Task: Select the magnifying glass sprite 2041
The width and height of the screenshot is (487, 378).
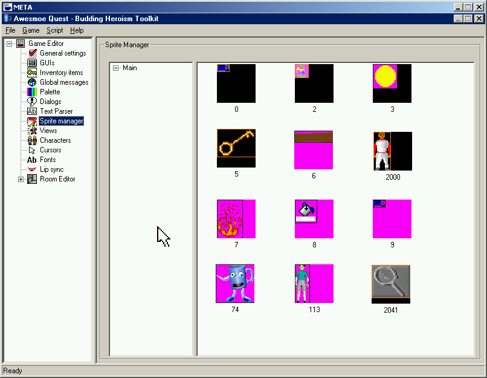Action: click(391, 284)
